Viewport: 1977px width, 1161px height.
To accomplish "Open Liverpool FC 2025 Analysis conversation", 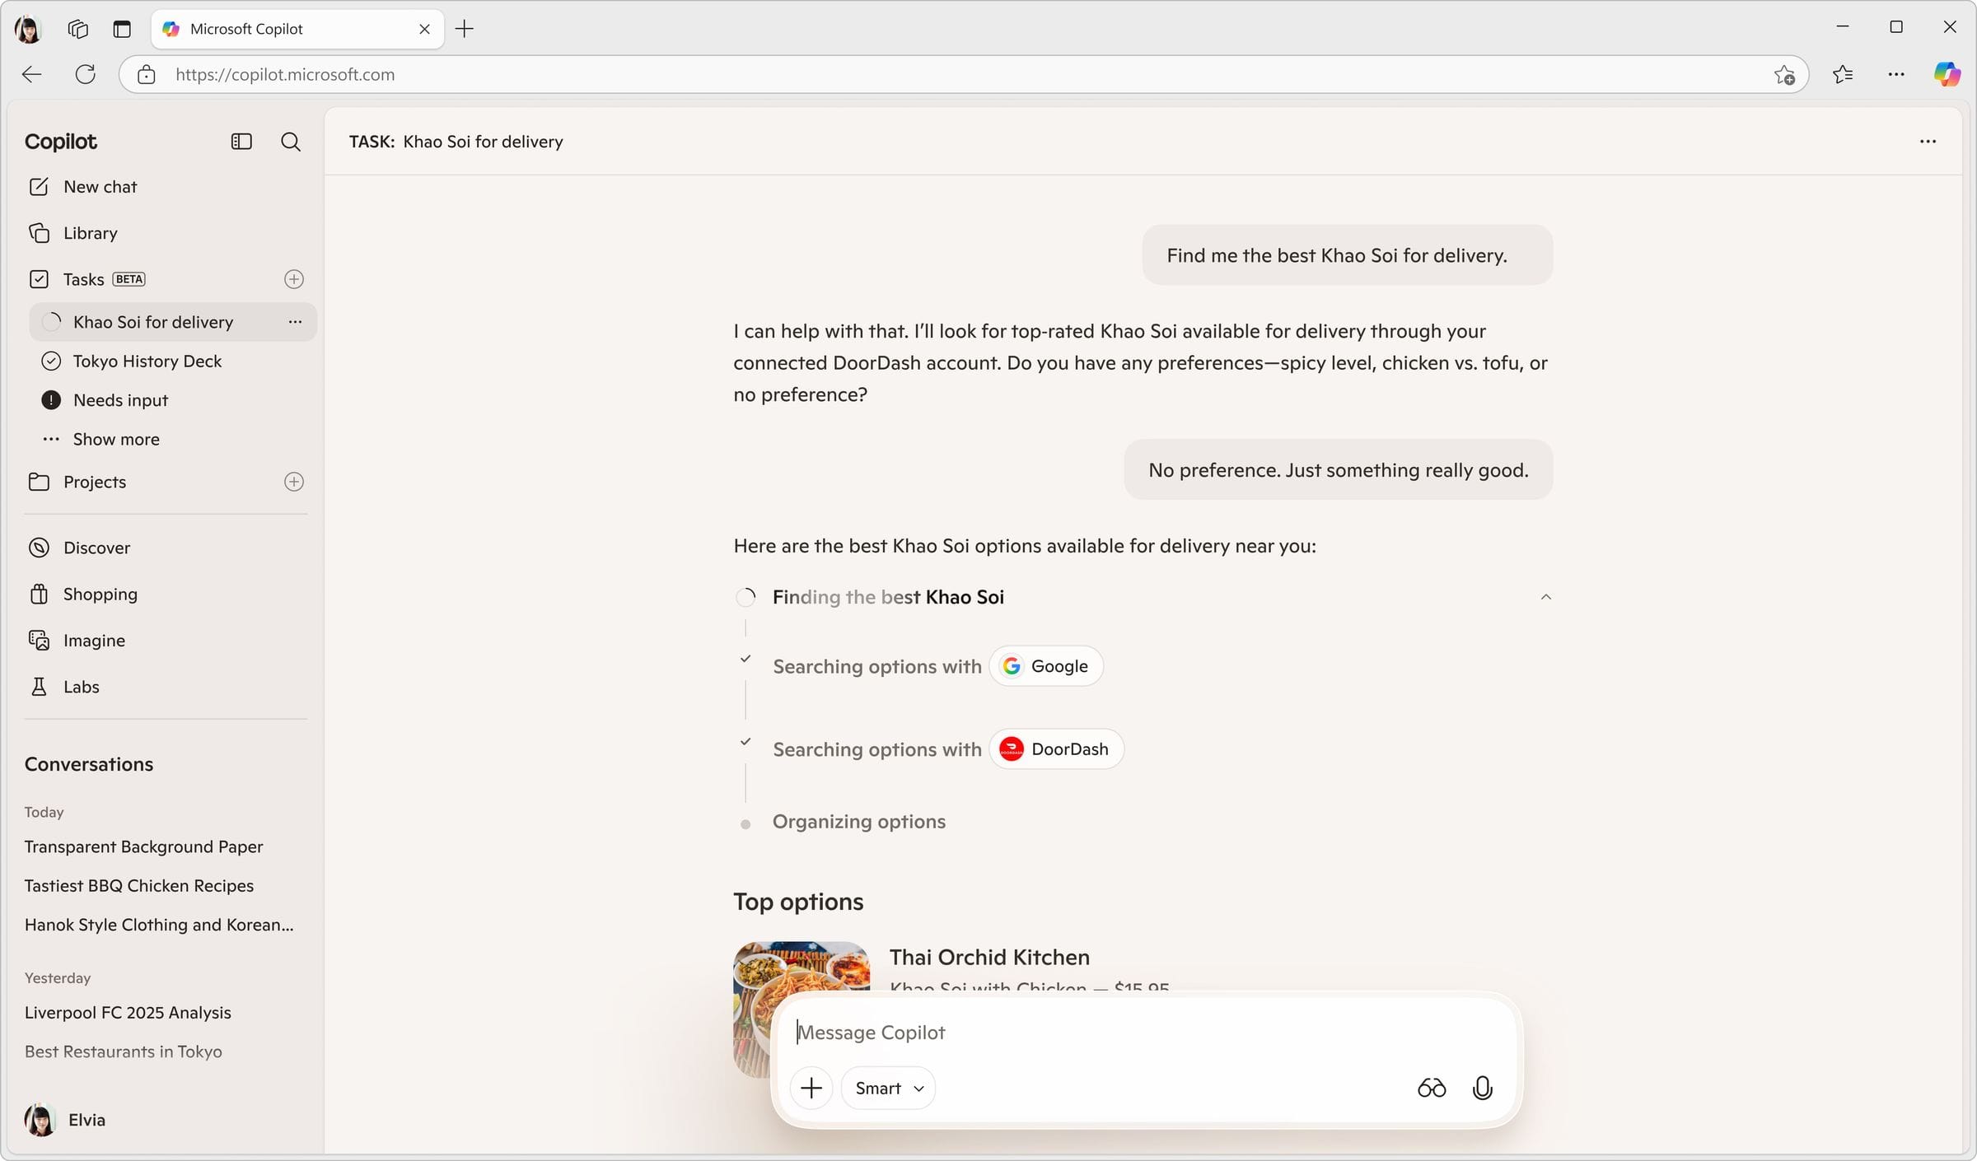I will tap(128, 1012).
